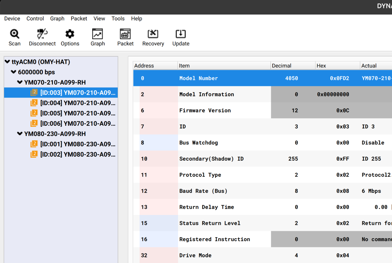Select the ID:006 YM070 device entry

pyautogui.click(x=77, y=123)
